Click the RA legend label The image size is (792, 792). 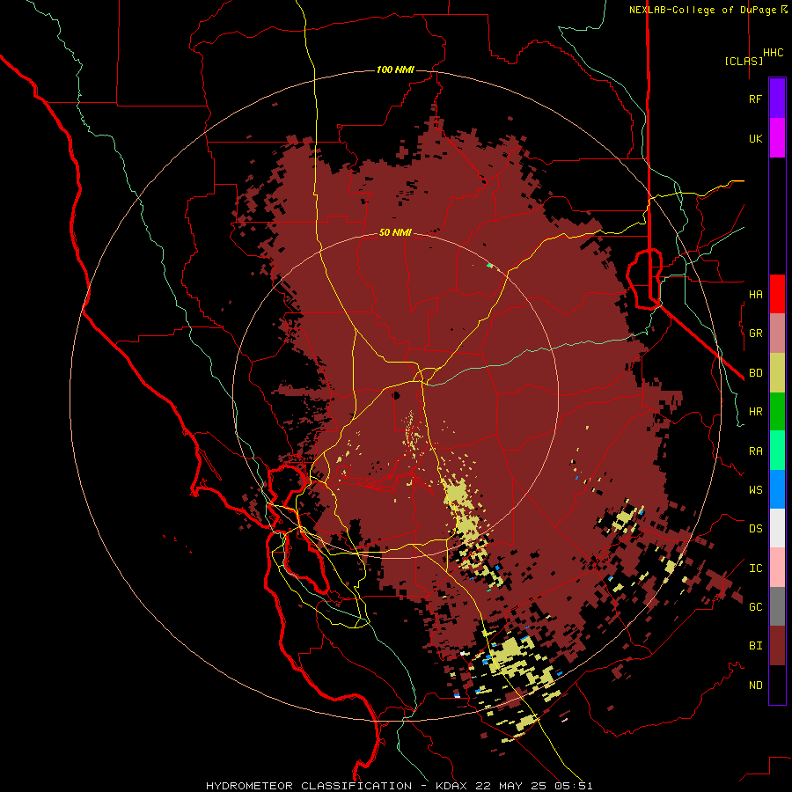pos(755,451)
